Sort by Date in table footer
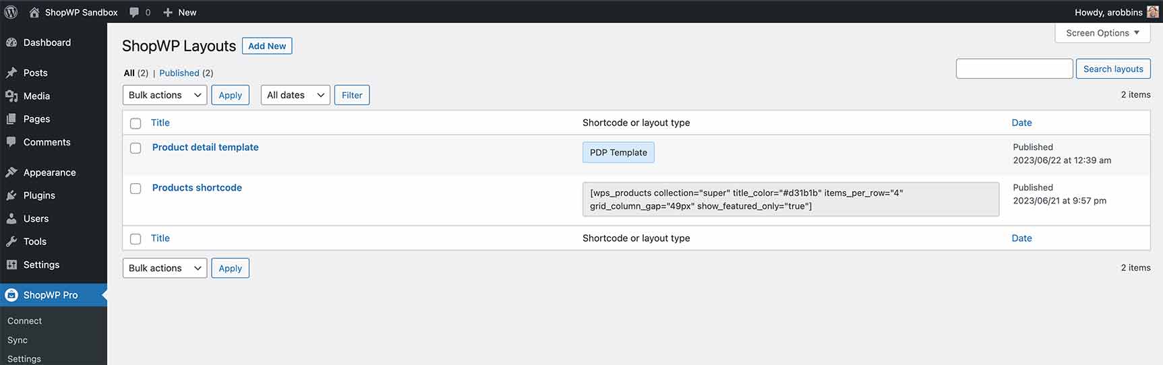Image resolution: width=1163 pixels, height=365 pixels. click(1022, 238)
